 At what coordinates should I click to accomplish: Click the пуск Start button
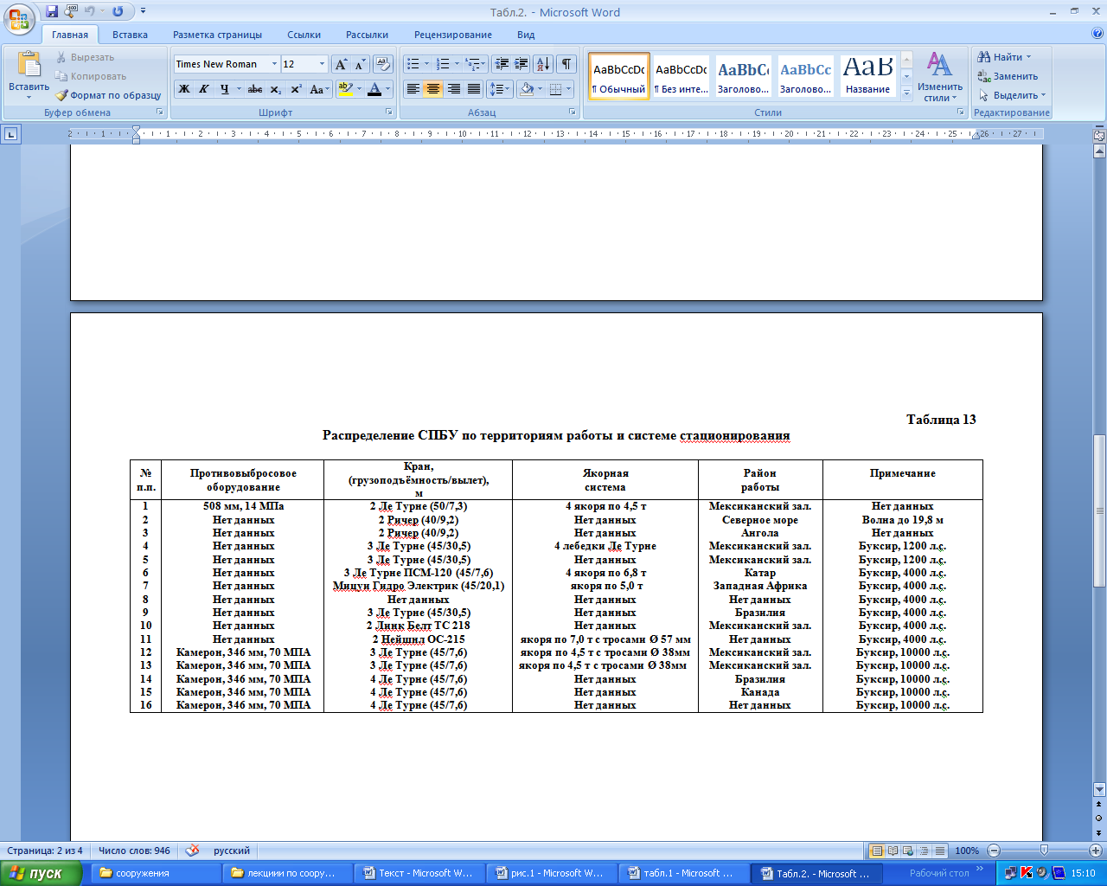[39, 873]
